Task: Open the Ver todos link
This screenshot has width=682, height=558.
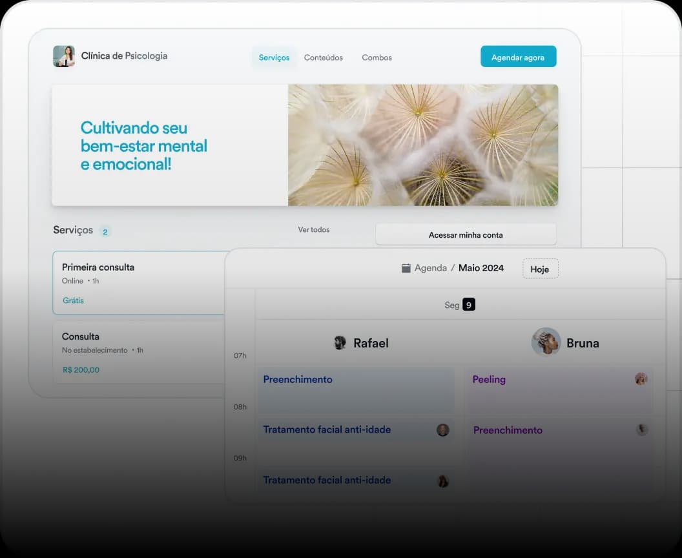Action: pos(314,229)
